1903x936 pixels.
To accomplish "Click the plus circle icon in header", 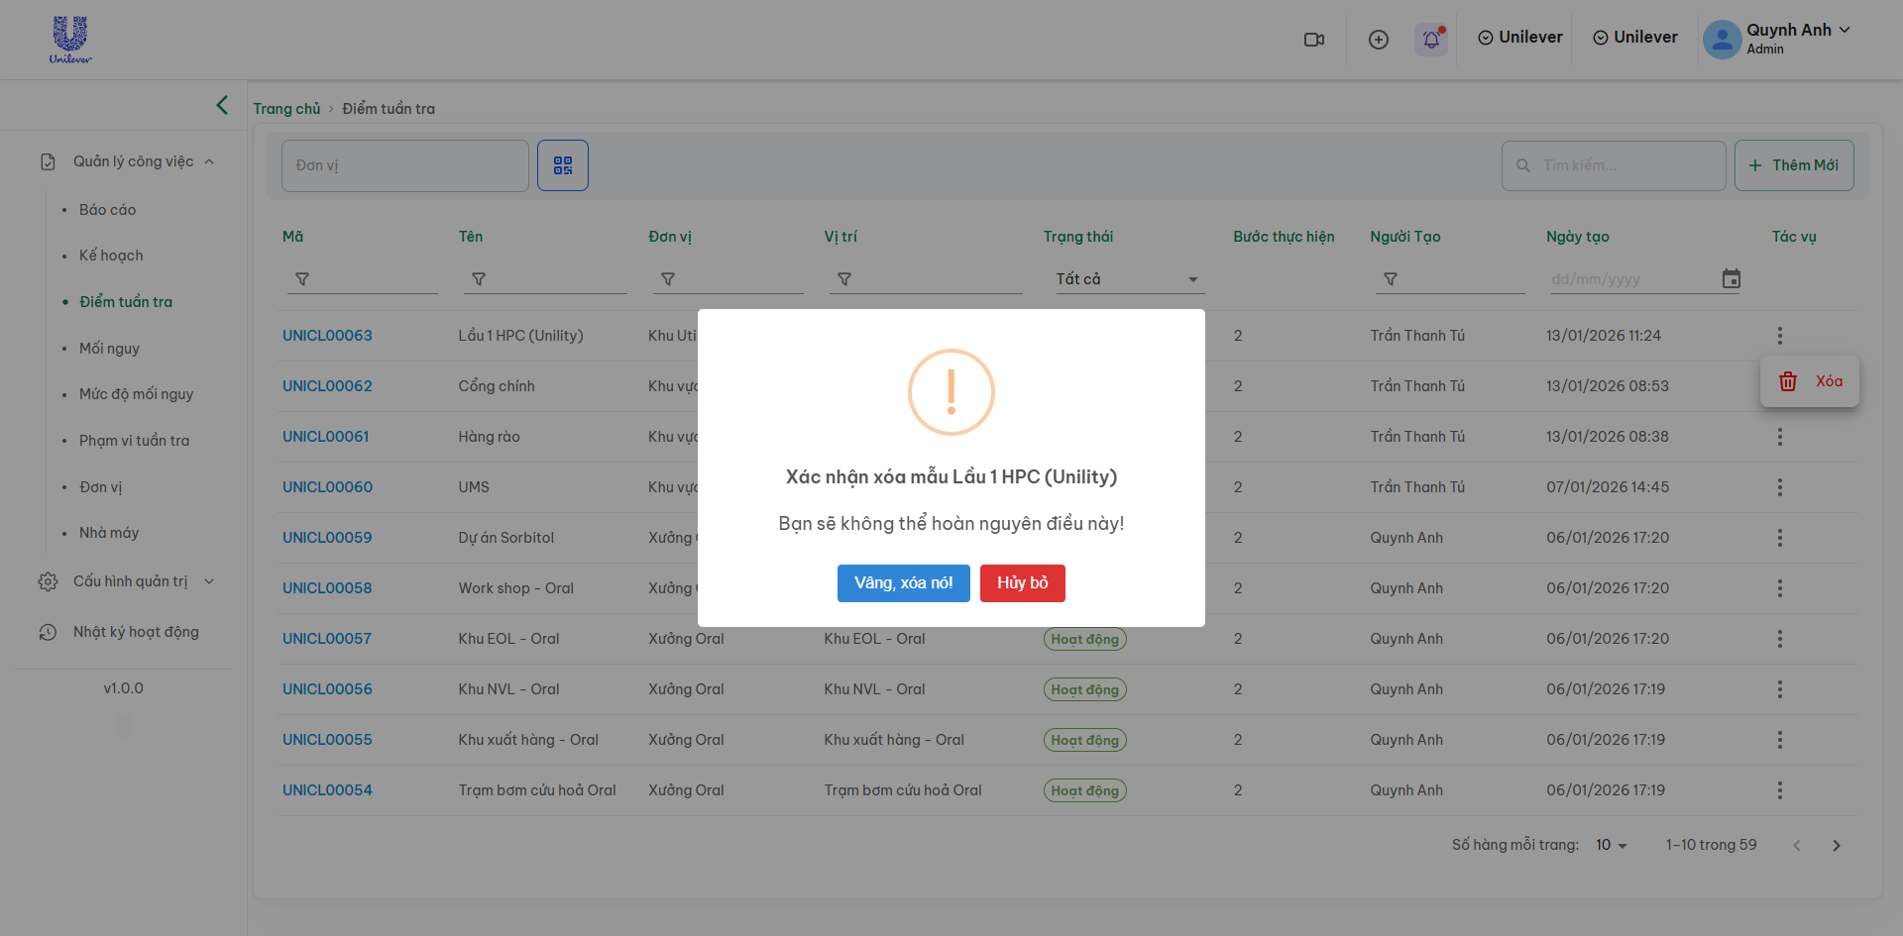I will click(1378, 40).
